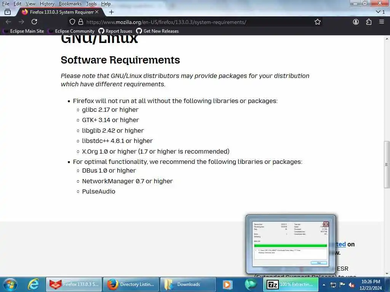Open the green globe taskbar icon

pos(251,284)
